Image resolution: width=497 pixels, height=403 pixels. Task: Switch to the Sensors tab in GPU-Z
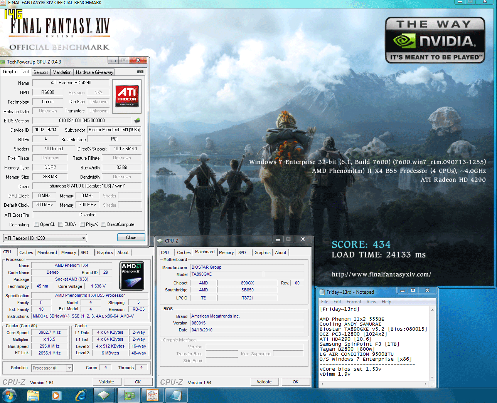click(x=41, y=72)
